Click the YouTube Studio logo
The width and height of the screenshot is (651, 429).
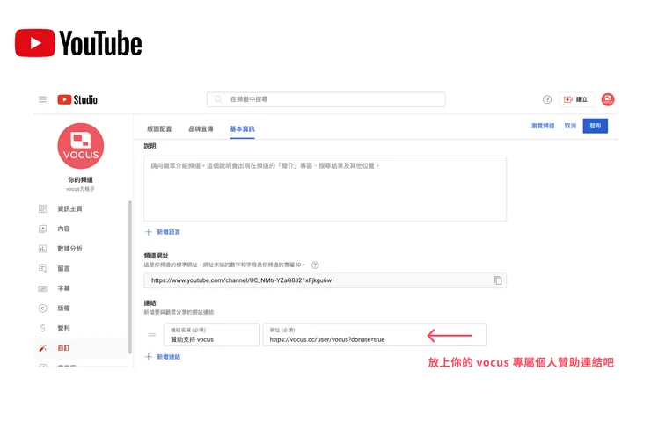pyautogui.click(x=77, y=99)
